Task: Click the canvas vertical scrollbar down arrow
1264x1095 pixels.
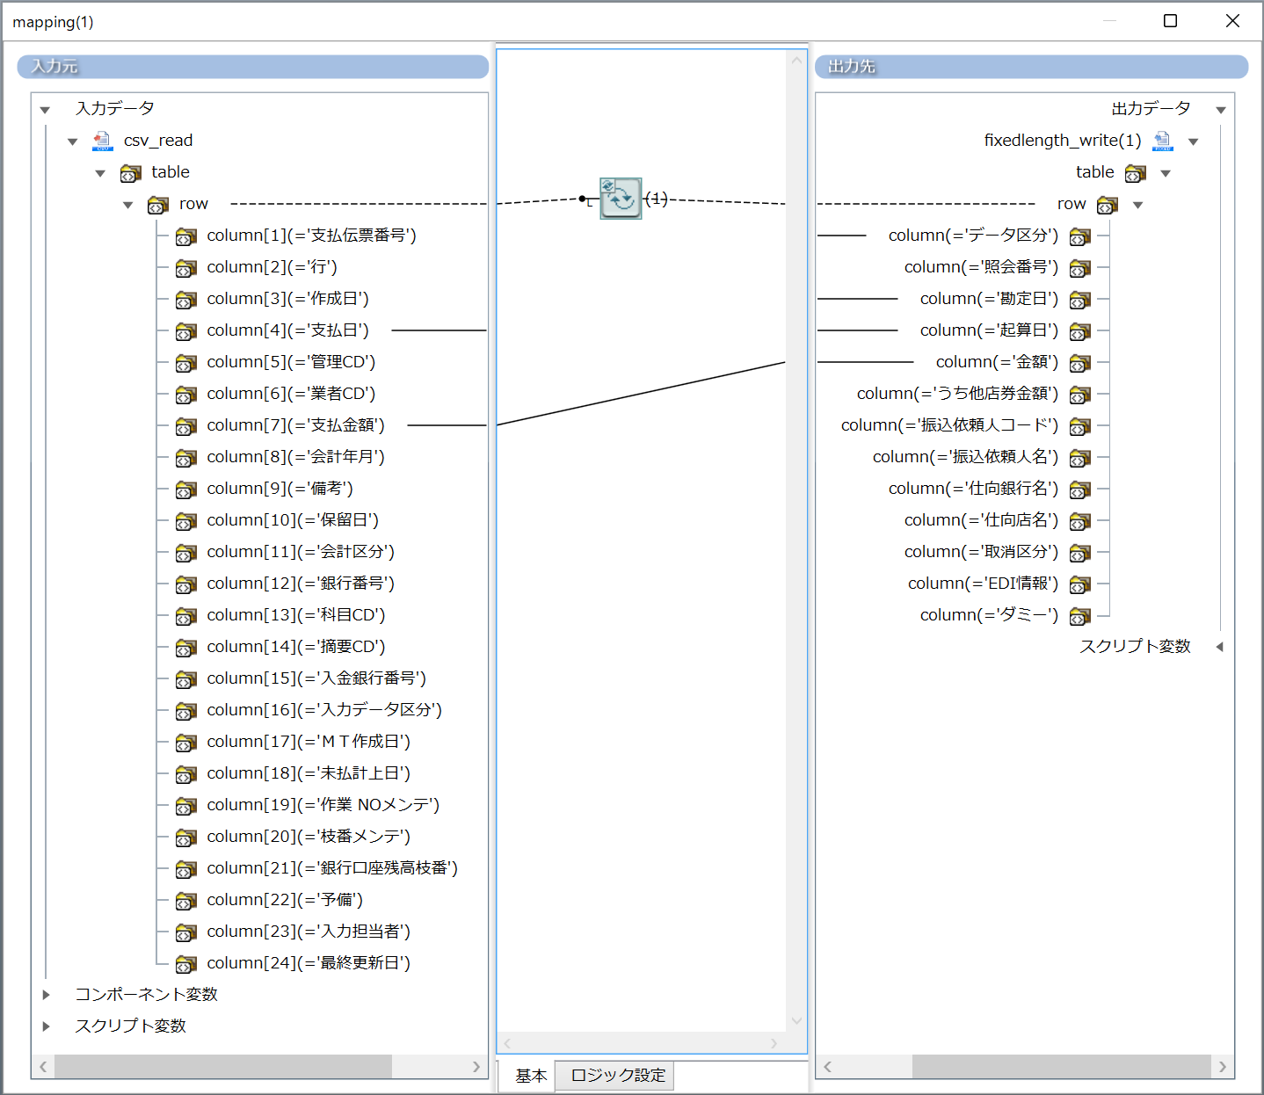Action: point(796,1020)
